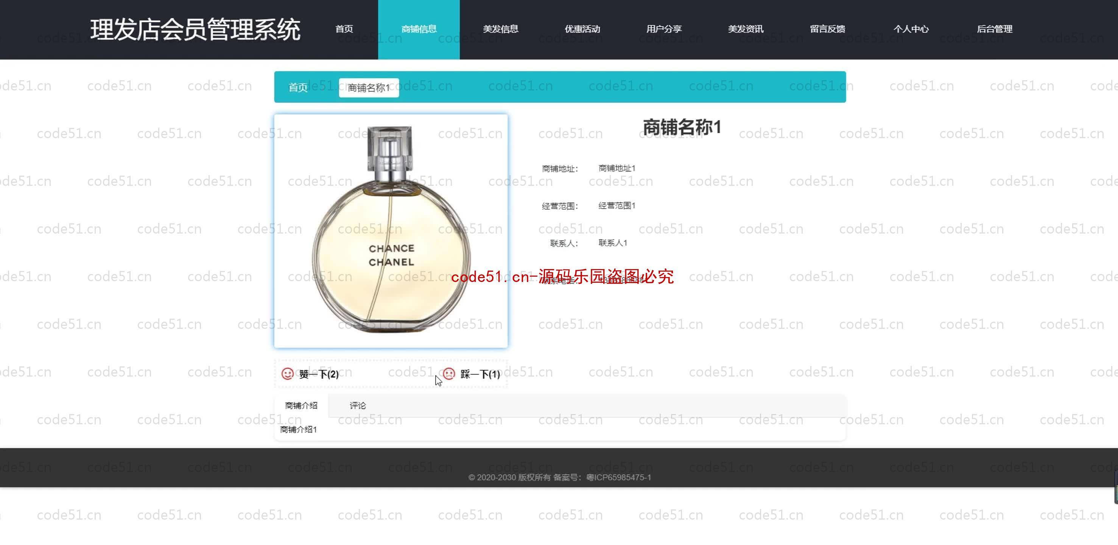Navigate to 用户分享 page

663,29
